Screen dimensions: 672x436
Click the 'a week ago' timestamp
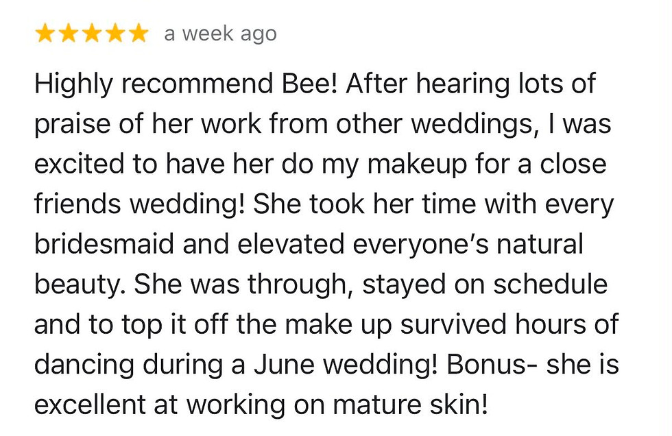(x=220, y=34)
